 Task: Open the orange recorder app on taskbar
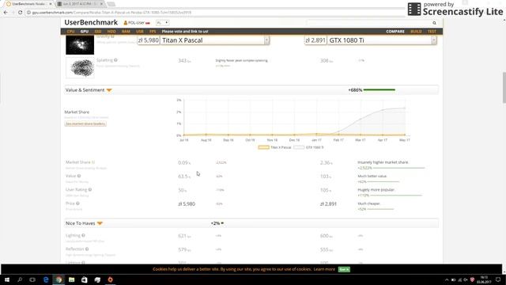(111, 279)
